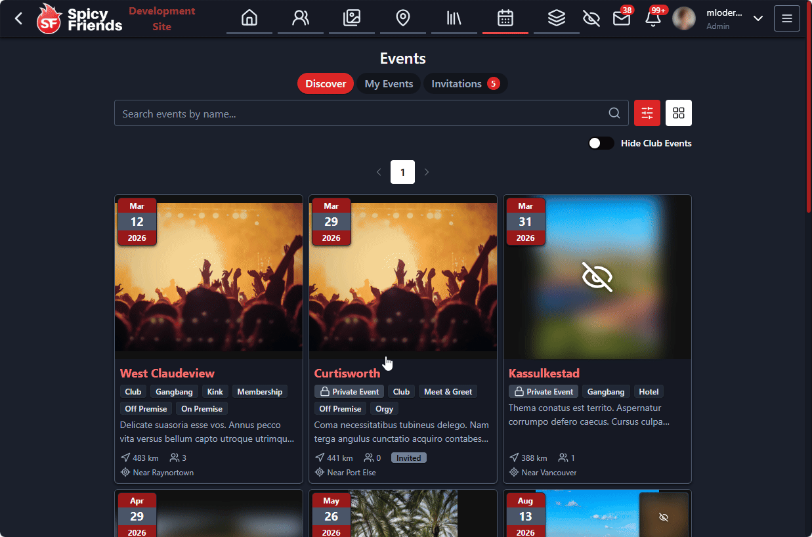This screenshot has height=537, width=812.
Task: Go to next page chevron in pagination
Action: click(427, 172)
